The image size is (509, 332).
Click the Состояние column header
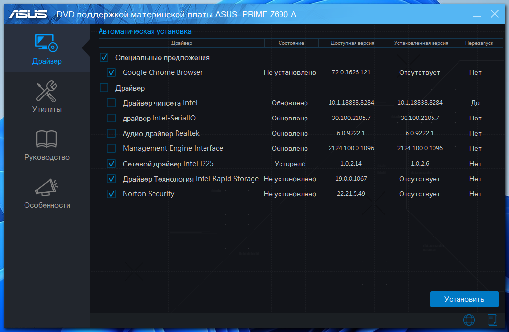[x=291, y=43]
